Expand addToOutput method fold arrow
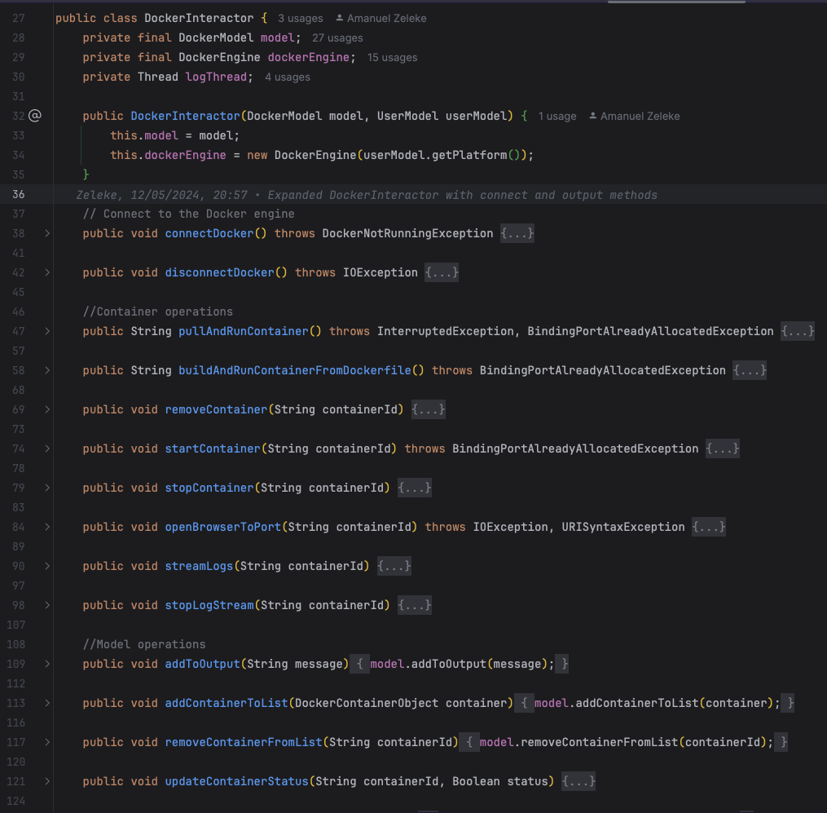Image resolution: width=827 pixels, height=813 pixels. (x=47, y=664)
